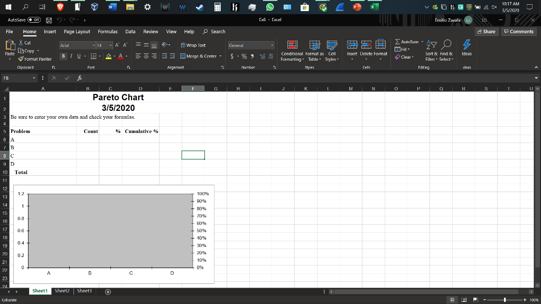This screenshot has height=304, width=541.
Task: Open Comments panel
Action: click(x=518, y=31)
